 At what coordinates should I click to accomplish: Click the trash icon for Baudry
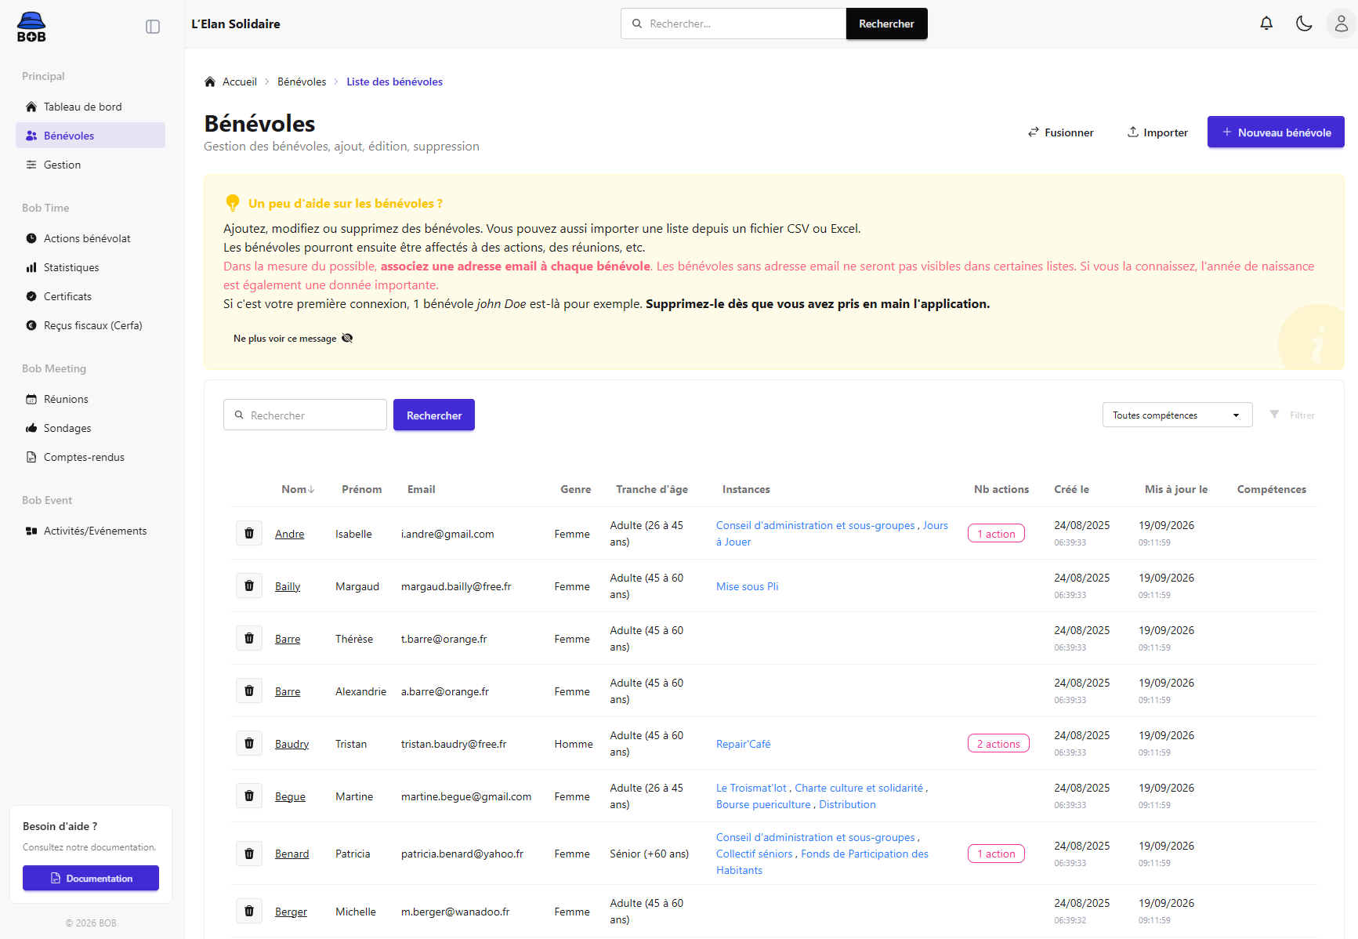point(249,743)
